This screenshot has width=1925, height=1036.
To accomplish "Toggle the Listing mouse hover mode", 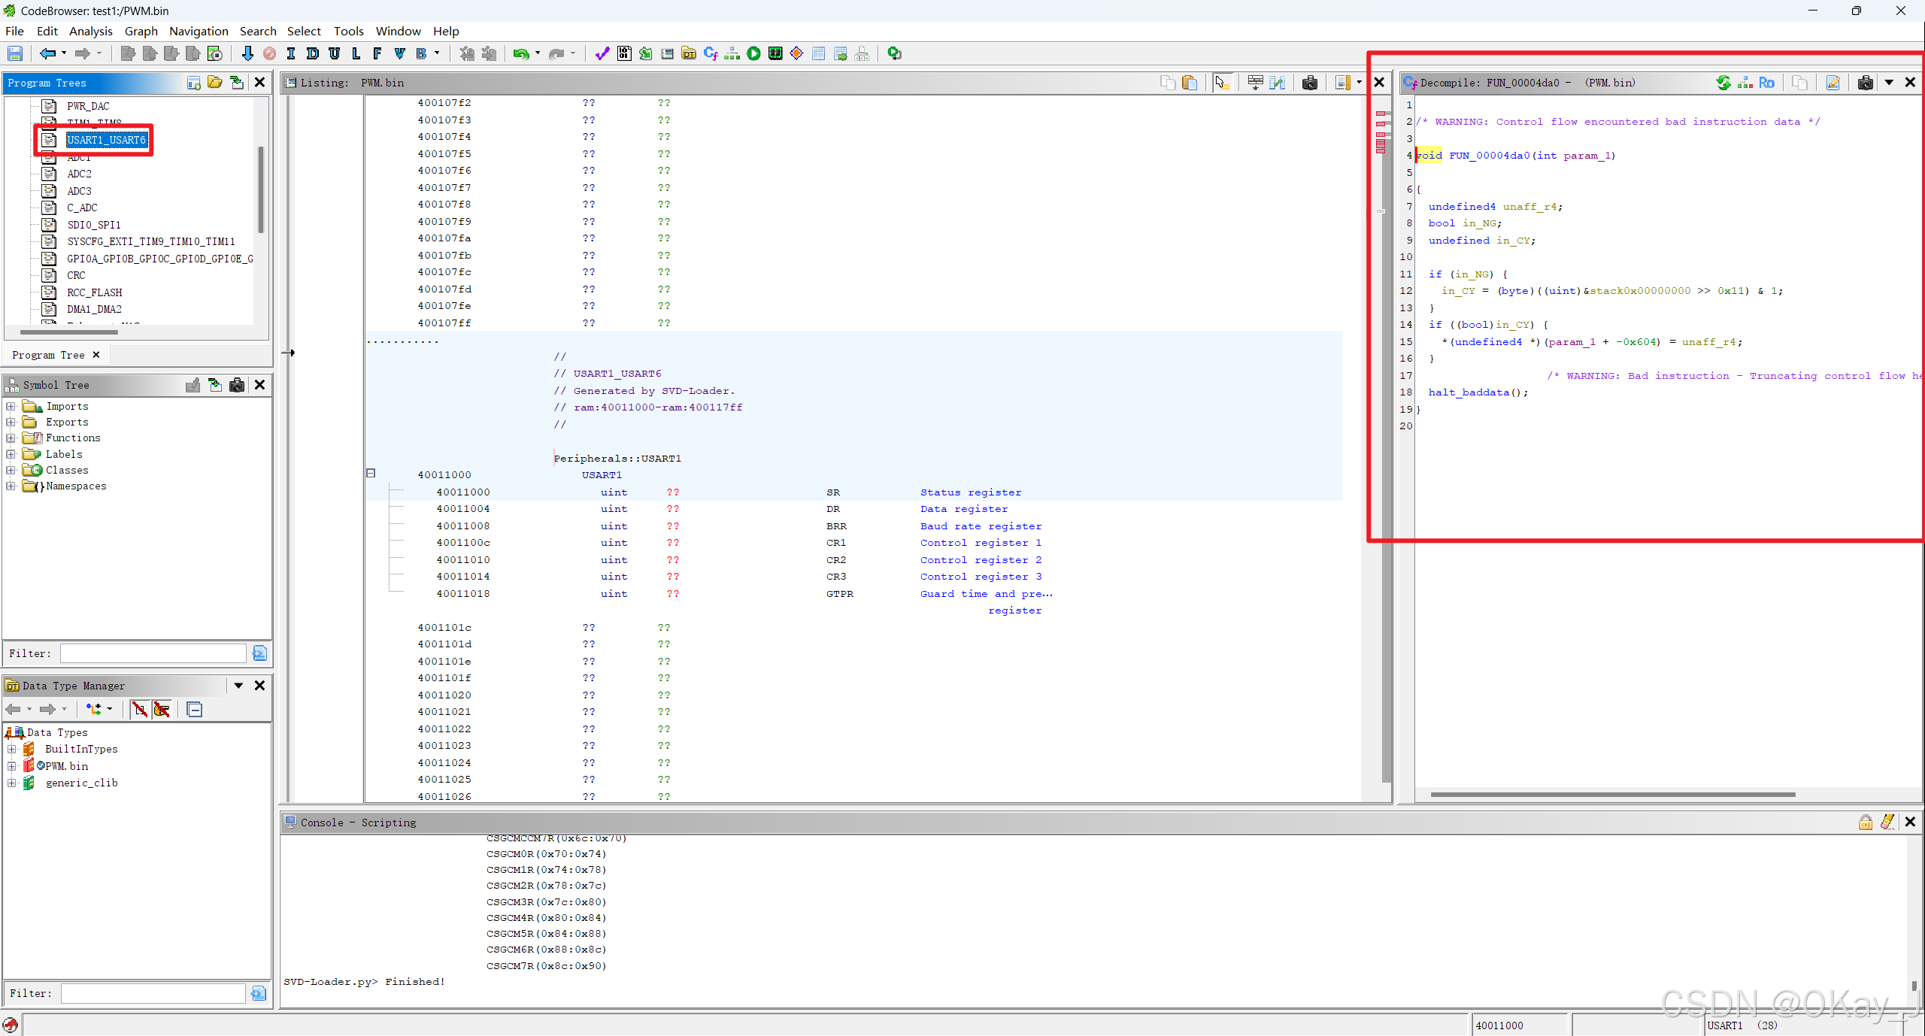I will pos(1223,83).
